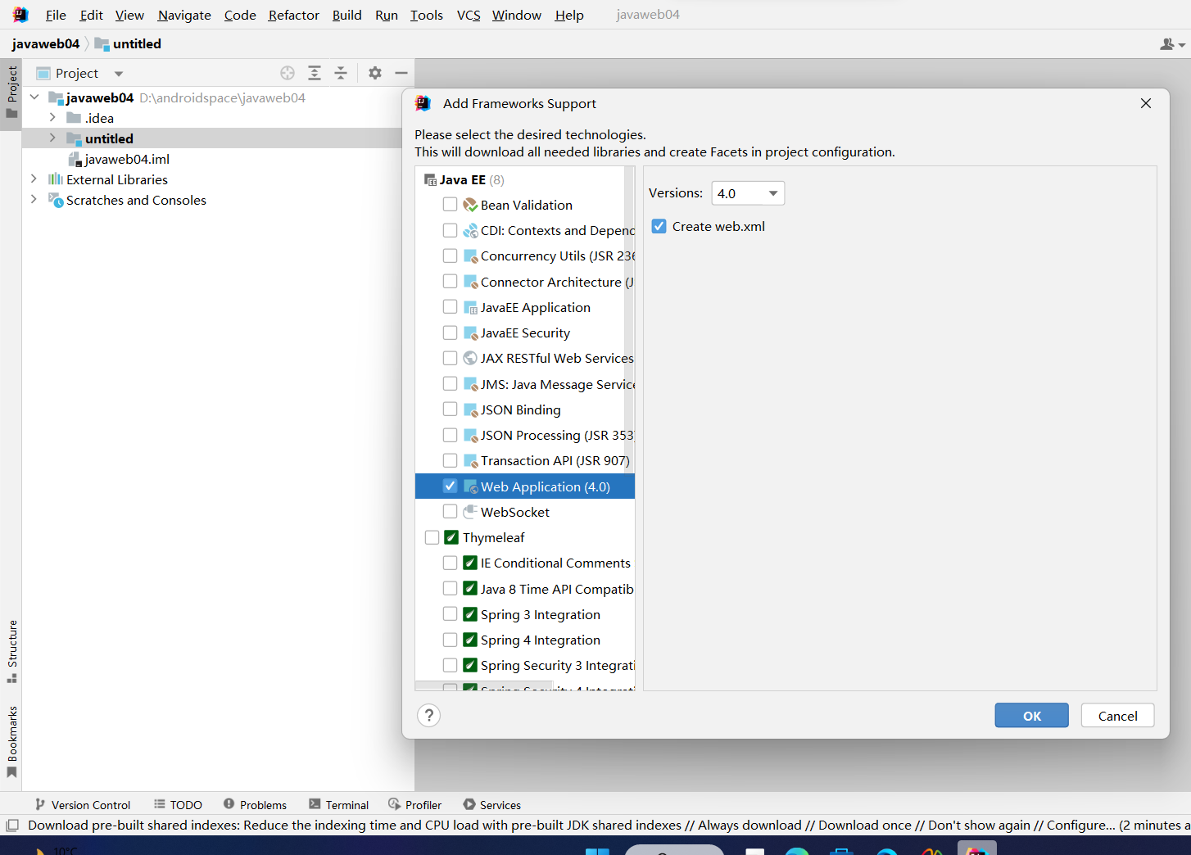
Task: Enable WebSocket checkbox
Action: [x=450, y=511]
